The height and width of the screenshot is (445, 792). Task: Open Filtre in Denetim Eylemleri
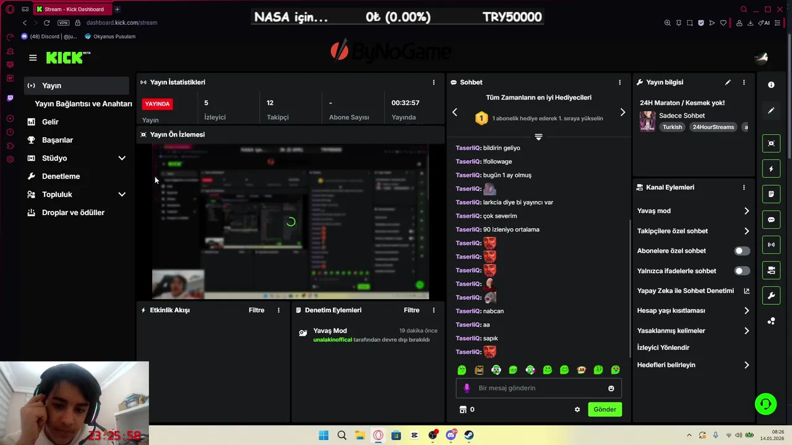[411, 310]
